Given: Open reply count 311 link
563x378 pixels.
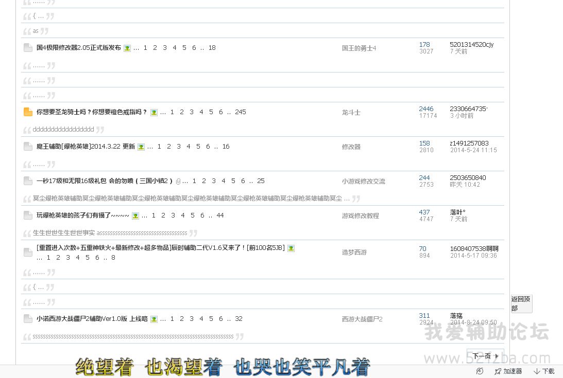Looking at the screenshot, I should (424, 315).
